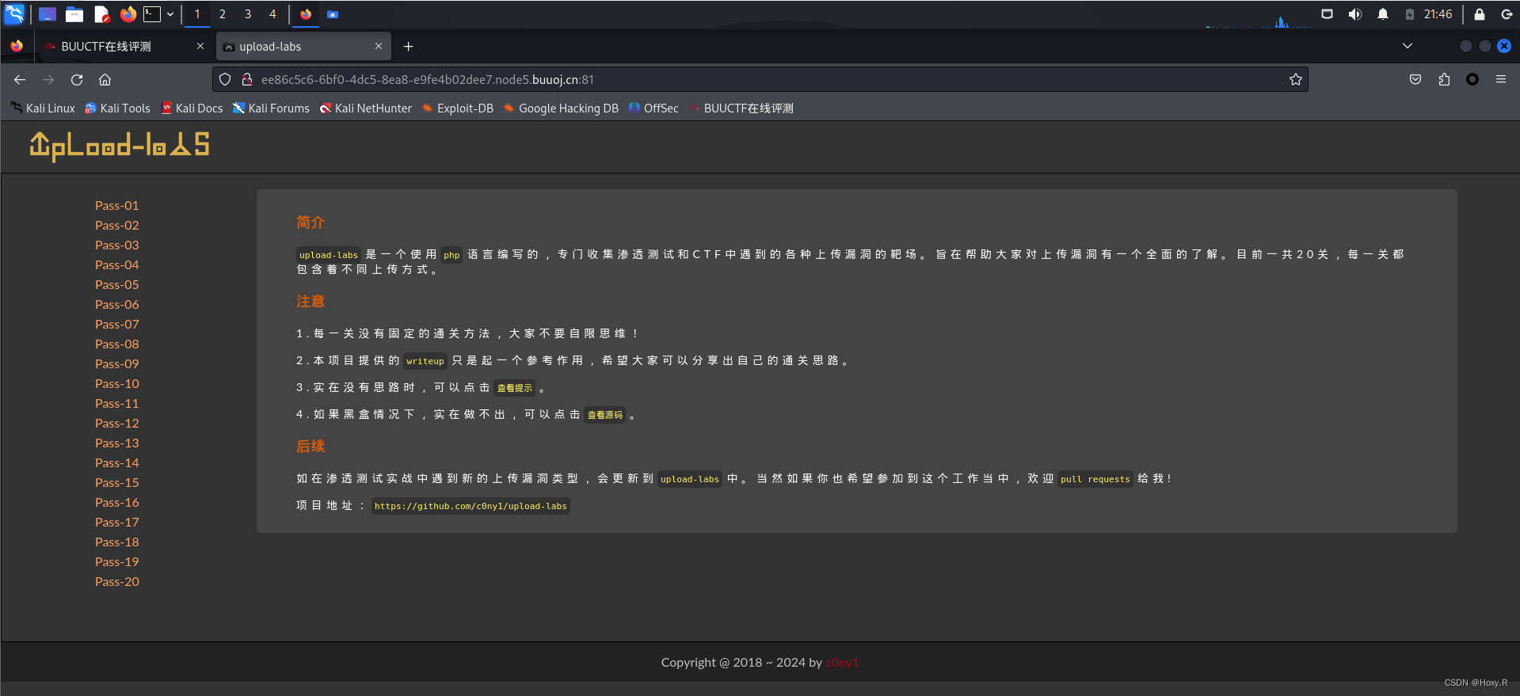Open Pass-15 level
Screen dimensions: 1520x696
tap(117, 482)
